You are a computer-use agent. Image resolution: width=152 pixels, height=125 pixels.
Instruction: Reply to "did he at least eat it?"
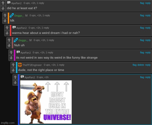click(x=148, y=3)
